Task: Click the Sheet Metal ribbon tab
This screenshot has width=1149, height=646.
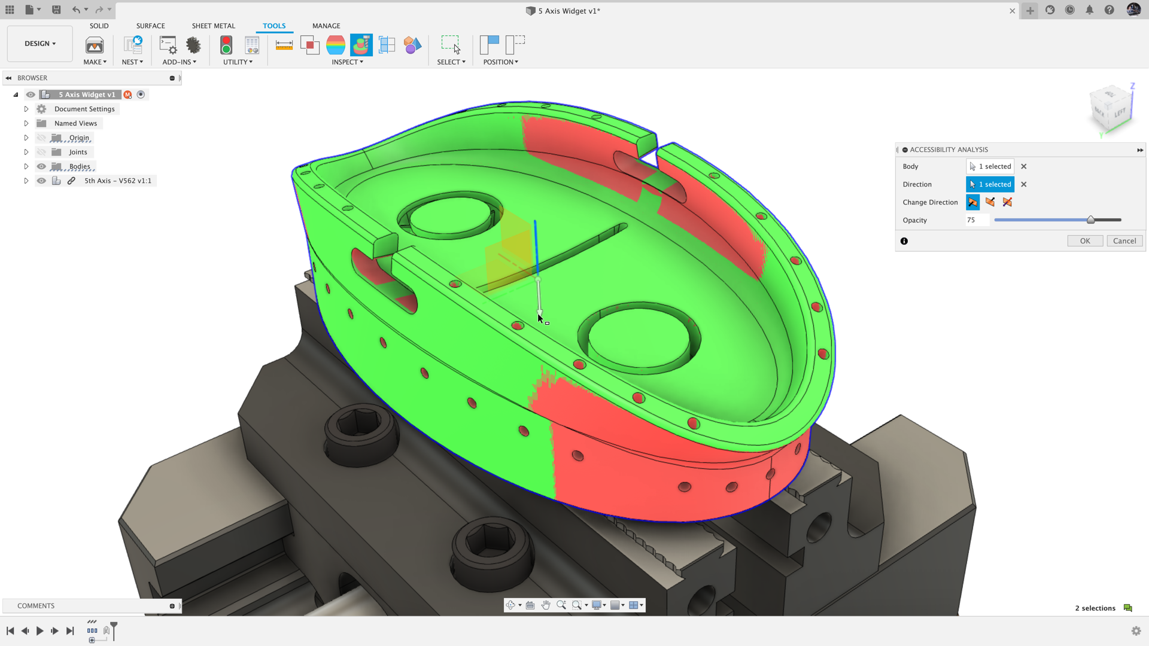Action: point(212,25)
